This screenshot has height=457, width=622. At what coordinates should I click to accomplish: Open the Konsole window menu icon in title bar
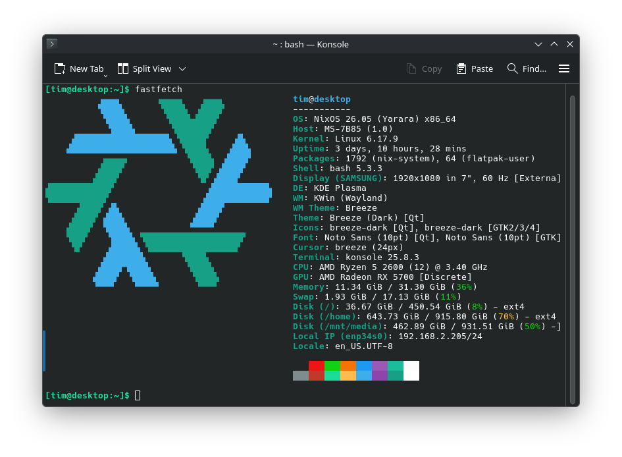52,44
